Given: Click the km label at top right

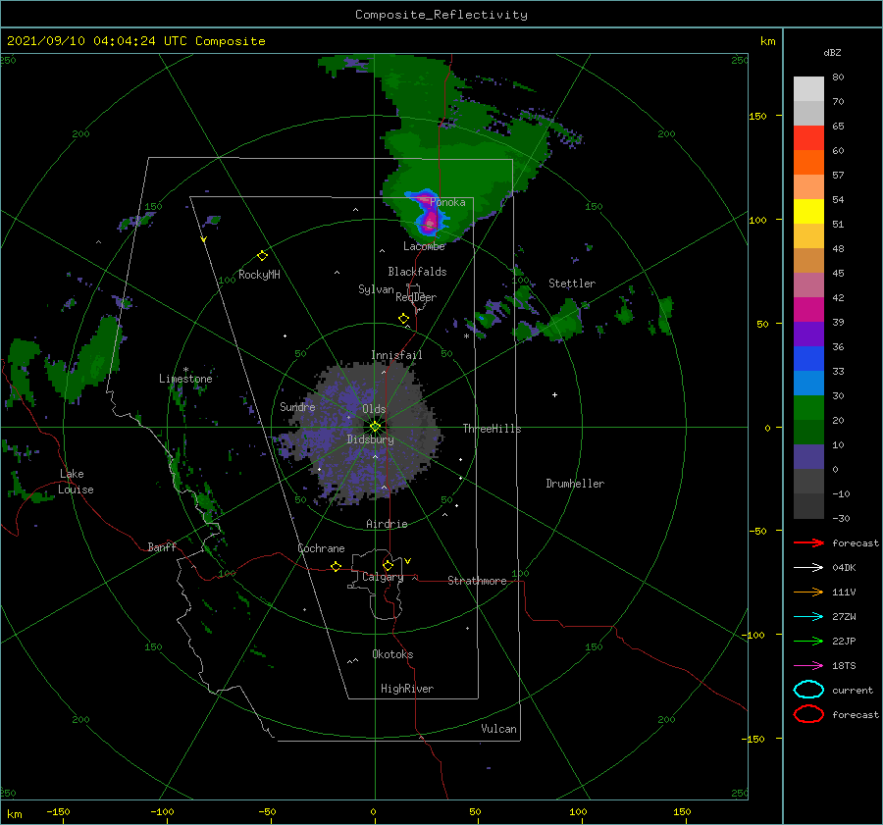Looking at the screenshot, I should click(767, 41).
